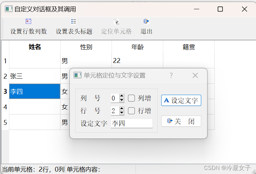The image size is (256, 174).
Task: Increase the 行号 spinbox value
Action: (121, 109)
